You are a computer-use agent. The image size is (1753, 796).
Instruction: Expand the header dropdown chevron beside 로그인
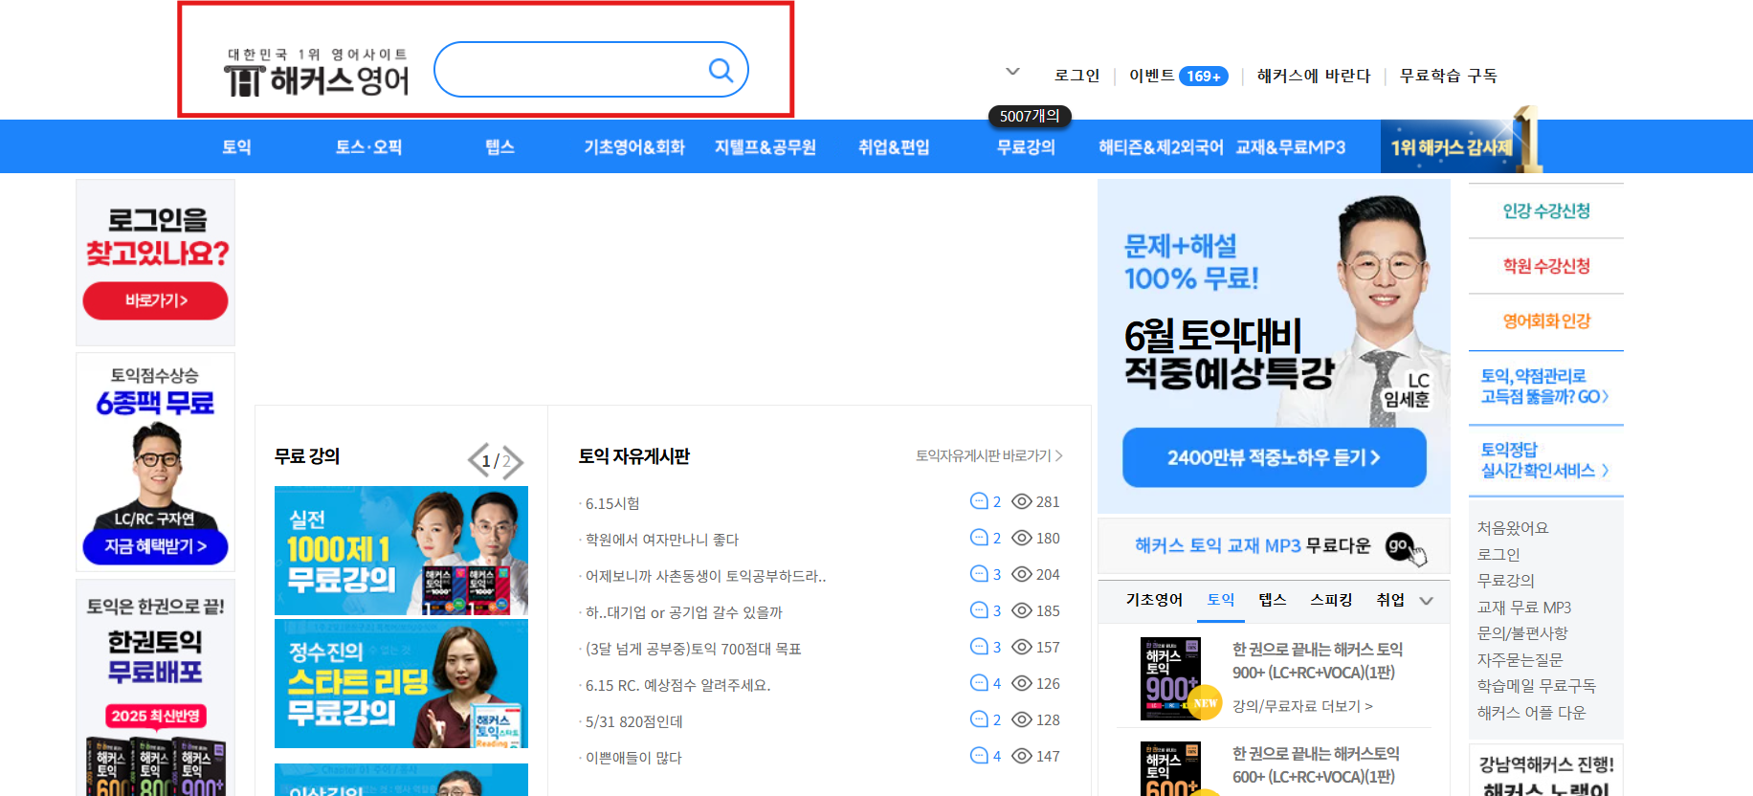click(1012, 72)
